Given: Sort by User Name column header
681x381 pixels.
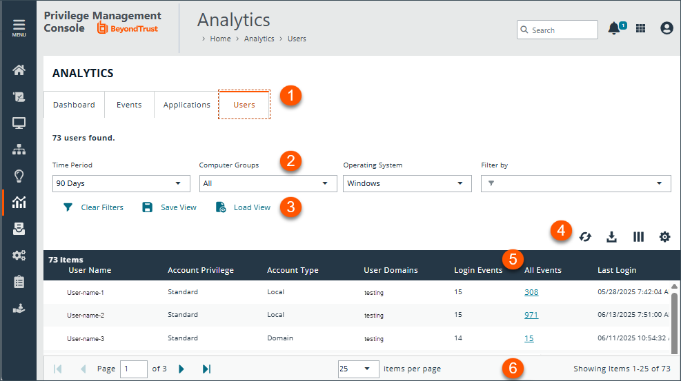Looking at the screenshot, I should coord(90,270).
